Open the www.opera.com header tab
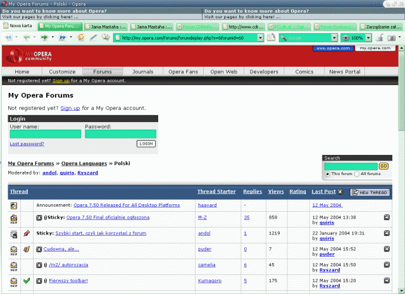The image size is (405, 294). (333, 48)
